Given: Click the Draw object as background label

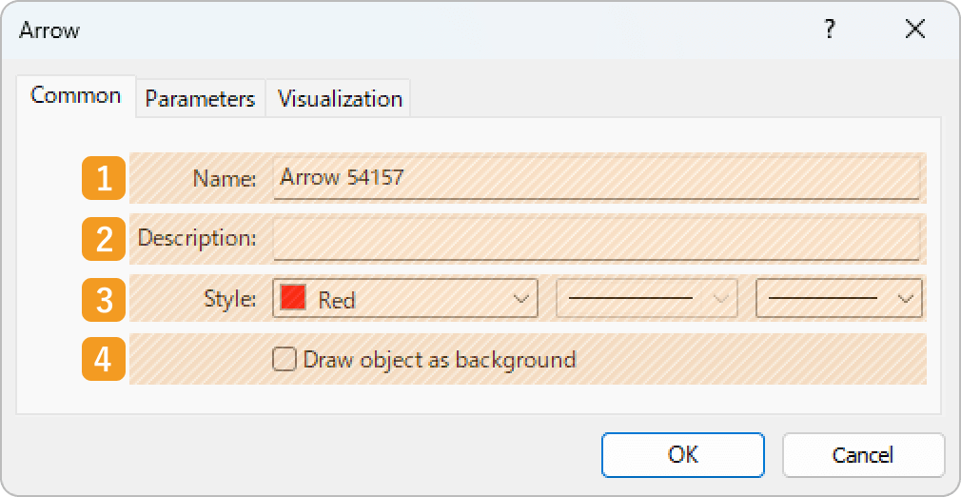Looking at the screenshot, I should pyautogui.click(x=440, y=360).
